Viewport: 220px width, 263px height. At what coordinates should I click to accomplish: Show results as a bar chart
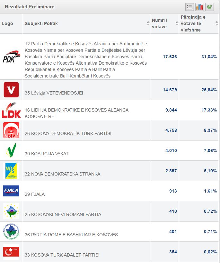tap(199, 7)
